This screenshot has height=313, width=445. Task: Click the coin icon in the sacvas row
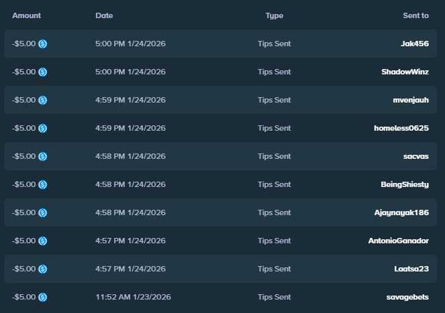pyautogui.click(x=42, y=157)
